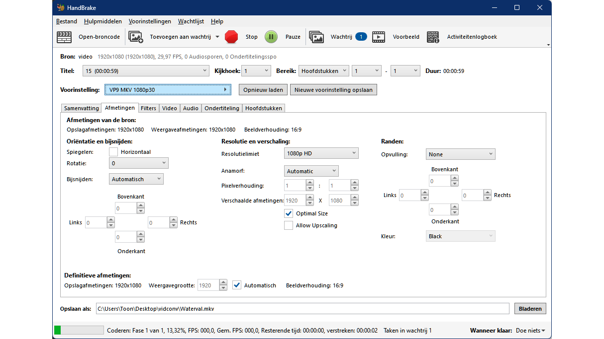604x339 pixels.
Task: Open the Bestand menu
Action: (67, 21)
